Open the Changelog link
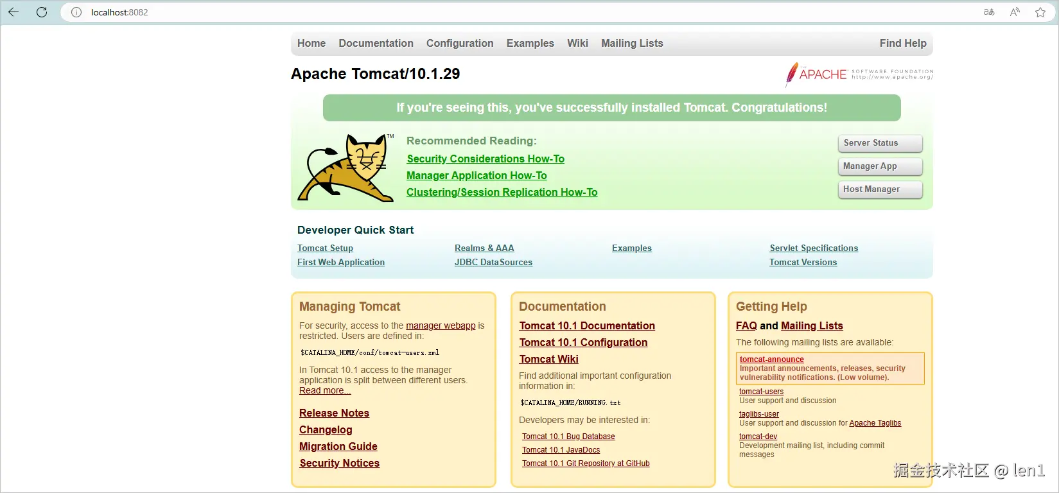Image resolution: width=1059 pixels, height=493 pixels. pyautogui.click(x=326, y=429)
